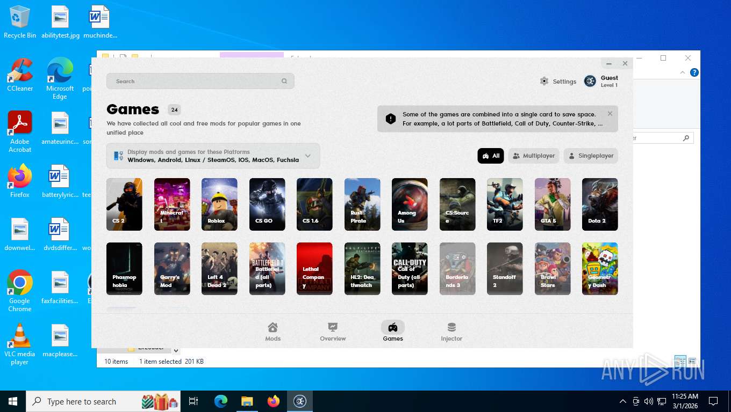The height and width of the screenshot is (412, 731).
Task: Expand the platforms display dropdown
Action: [x=213, y=156]
